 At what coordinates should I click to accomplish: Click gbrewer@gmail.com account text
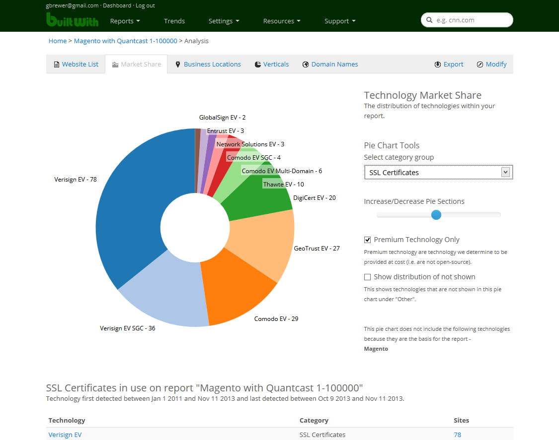coord(72,5)
